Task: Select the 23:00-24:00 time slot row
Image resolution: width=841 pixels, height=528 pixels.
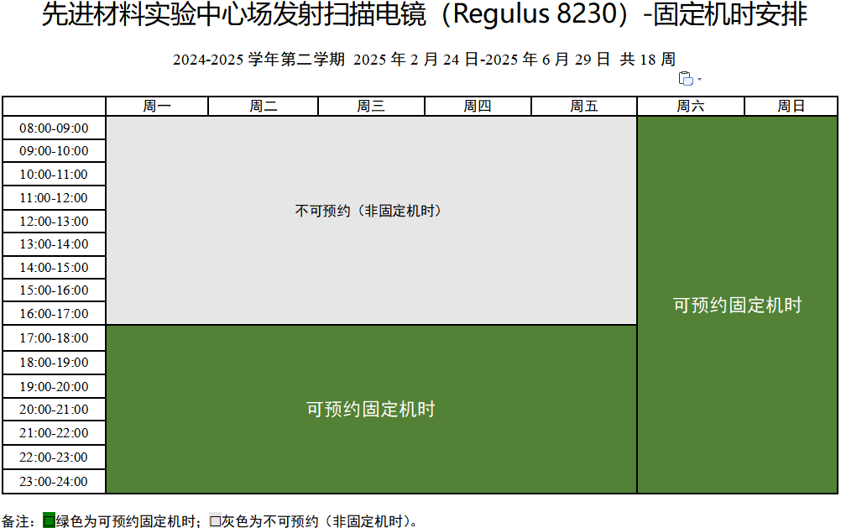Action: coord(54,482)
